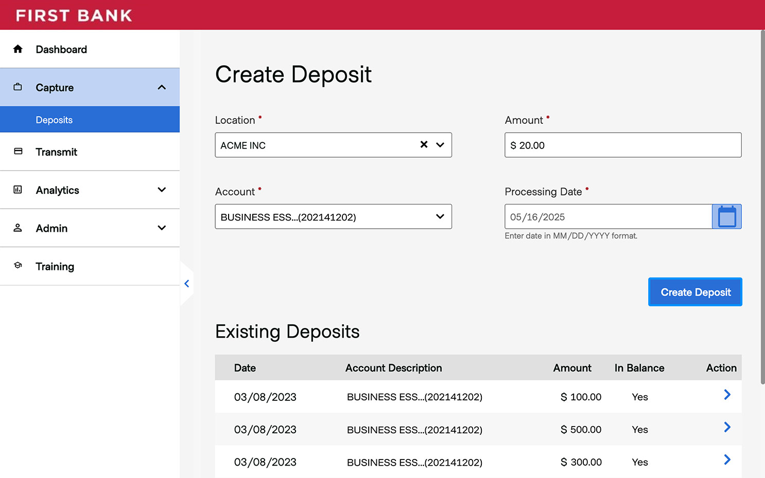
Task: Click the First Bank logo
Action: [74, 15]
